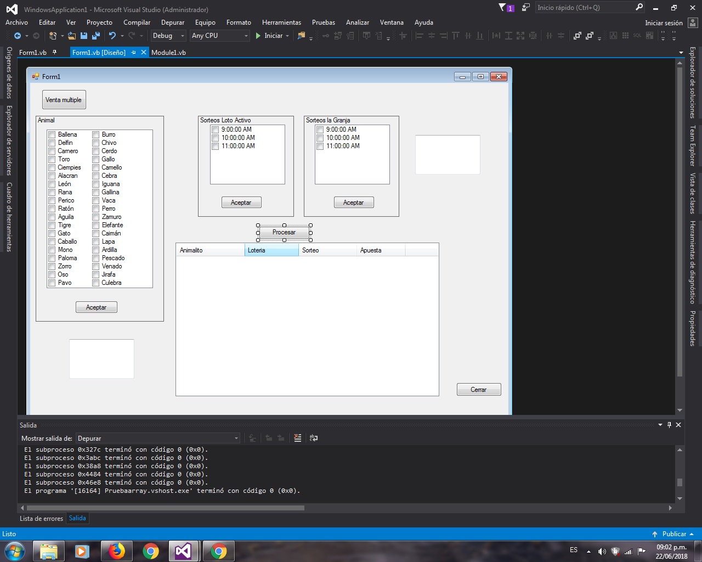
Task: Click the New Project toolbar icon
Action: coord(53,36)
